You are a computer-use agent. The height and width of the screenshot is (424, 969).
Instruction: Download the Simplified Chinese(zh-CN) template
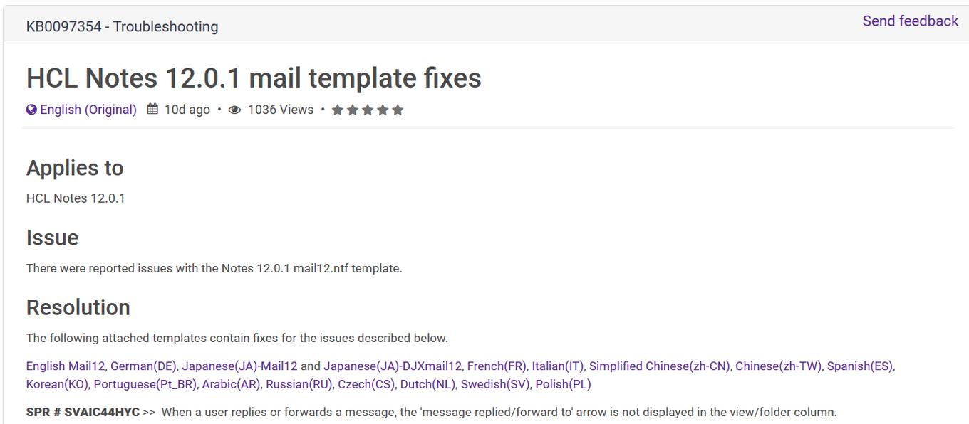point(660,366)
